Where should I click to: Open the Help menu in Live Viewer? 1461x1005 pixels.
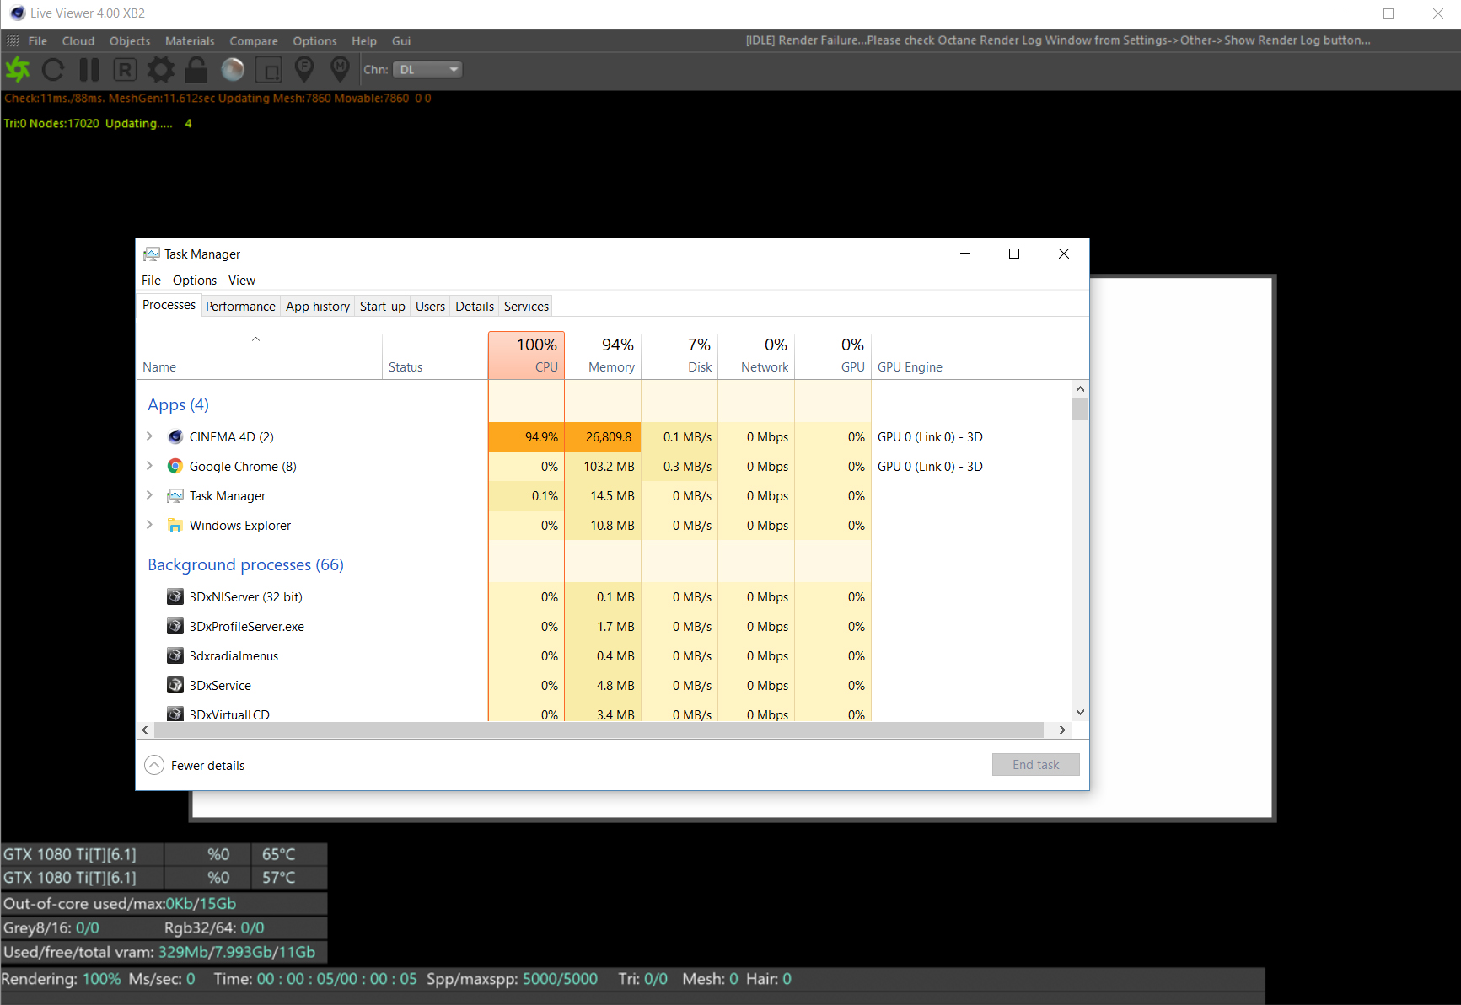coord(364,40)
